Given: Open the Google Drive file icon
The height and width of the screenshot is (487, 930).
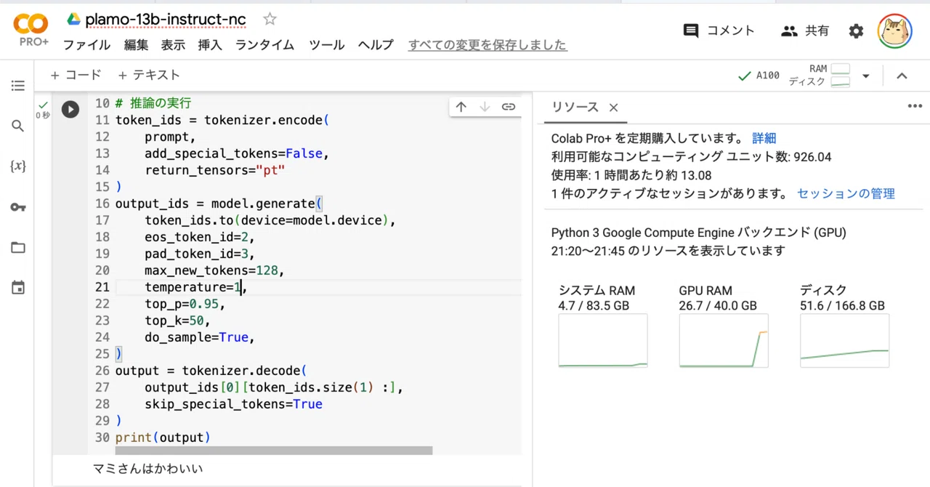Looking at the screenshot, I should [x=73, y=20].
